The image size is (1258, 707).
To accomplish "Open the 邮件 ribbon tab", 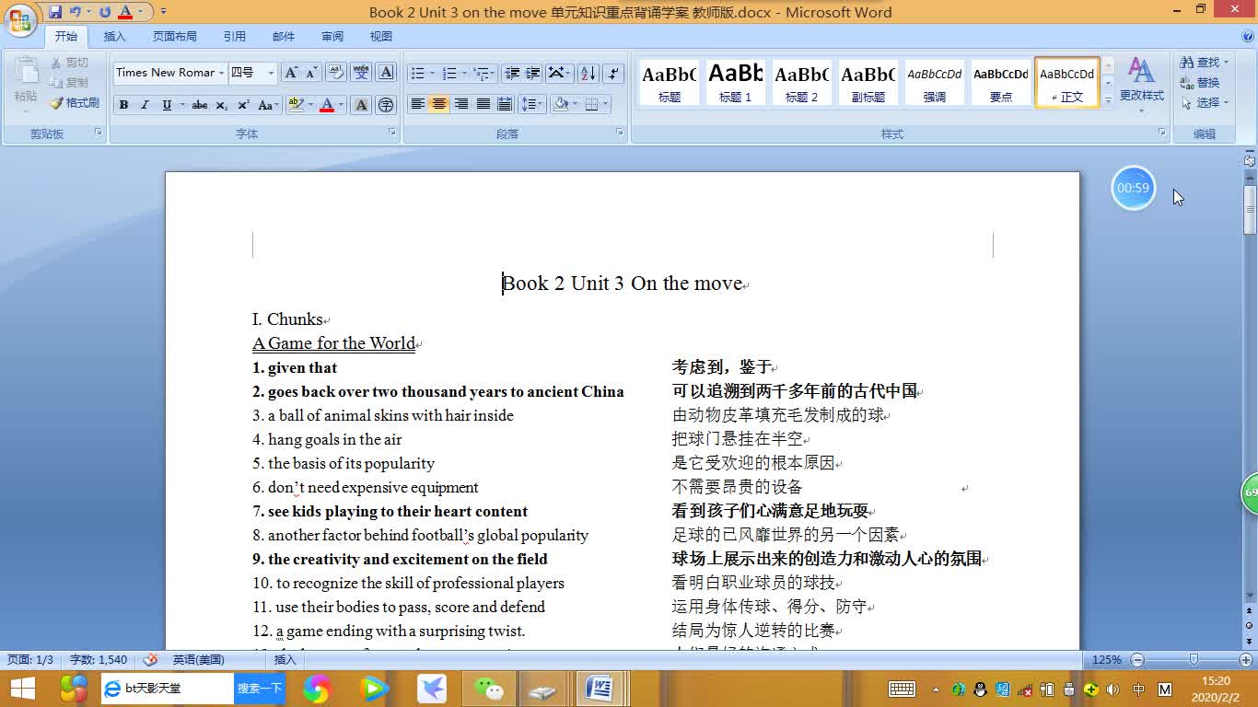I will (284, 37).
